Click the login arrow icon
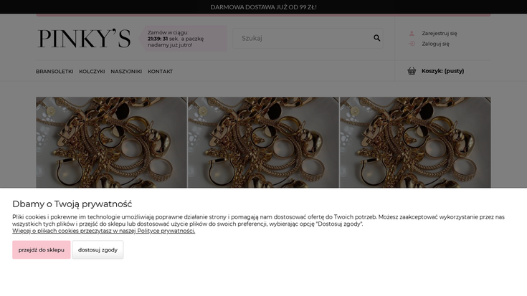The image size is (527, 296). click(x=412, y=44)
